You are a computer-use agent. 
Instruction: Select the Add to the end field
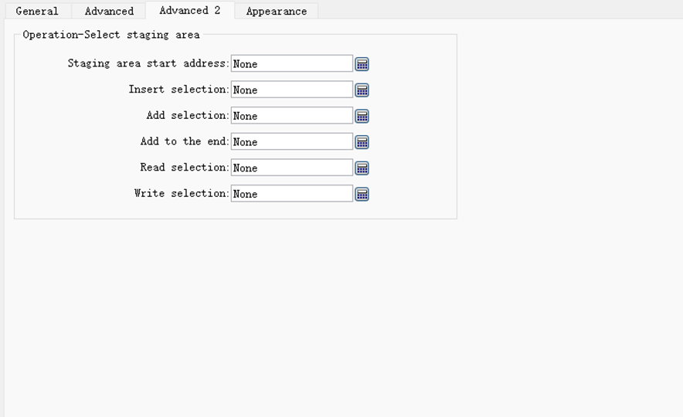(x=291, y=142)
